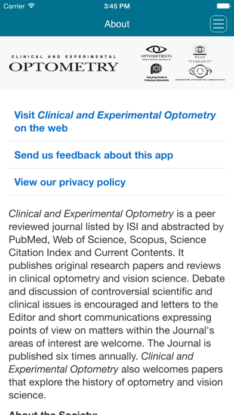Tap the Wi-Fi signal icon in the status bar
The image size is (234, 415).
32,6
